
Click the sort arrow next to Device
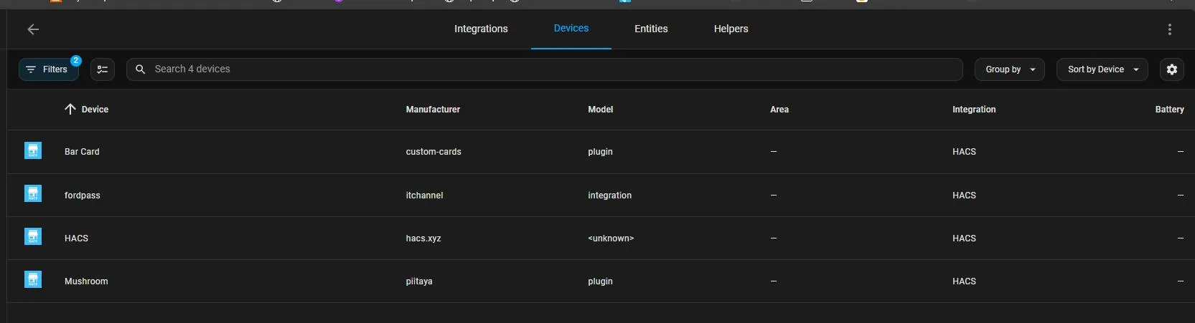tap(70, 109)
